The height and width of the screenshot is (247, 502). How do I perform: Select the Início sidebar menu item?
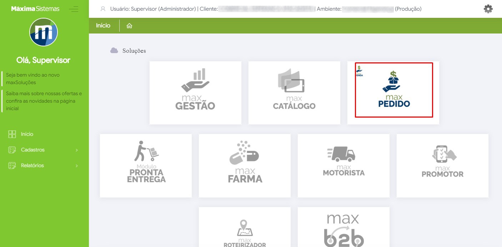coord(44,134)
